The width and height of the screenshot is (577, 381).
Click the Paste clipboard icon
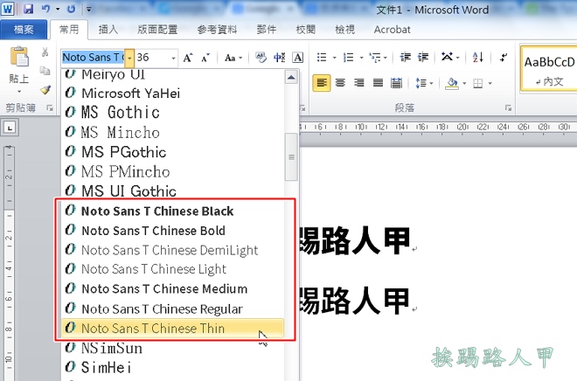(17, 61)
